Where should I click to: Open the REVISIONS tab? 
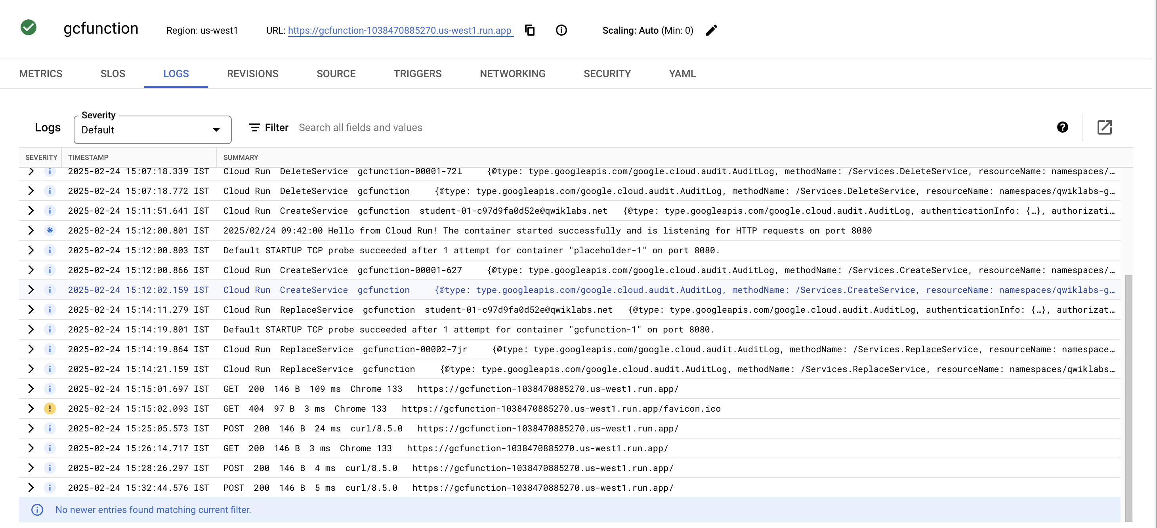(x=252, y=74)
